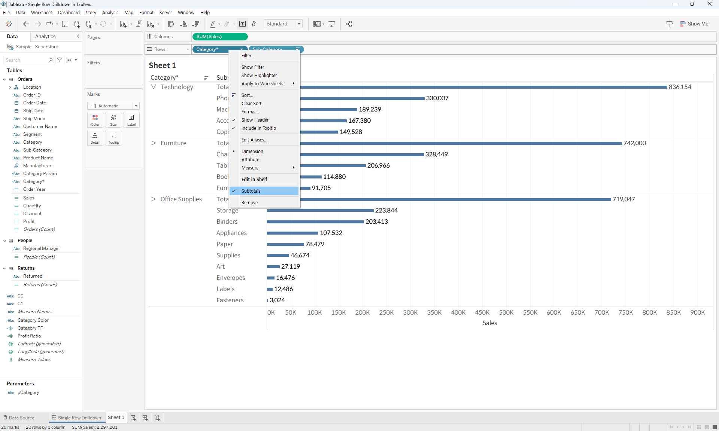Viewport: 719px width, 431px height.
Task: Select the Swap Rows and Columns icon
Action: (171, 24)
